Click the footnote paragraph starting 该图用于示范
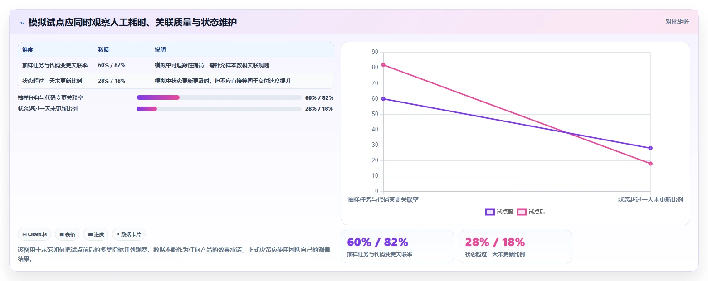This screenshot has height=281, width=708. point(174,254)
